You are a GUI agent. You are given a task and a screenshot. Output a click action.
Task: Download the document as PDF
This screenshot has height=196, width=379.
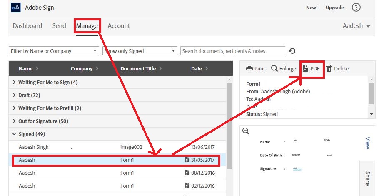(x=311, y=68)
